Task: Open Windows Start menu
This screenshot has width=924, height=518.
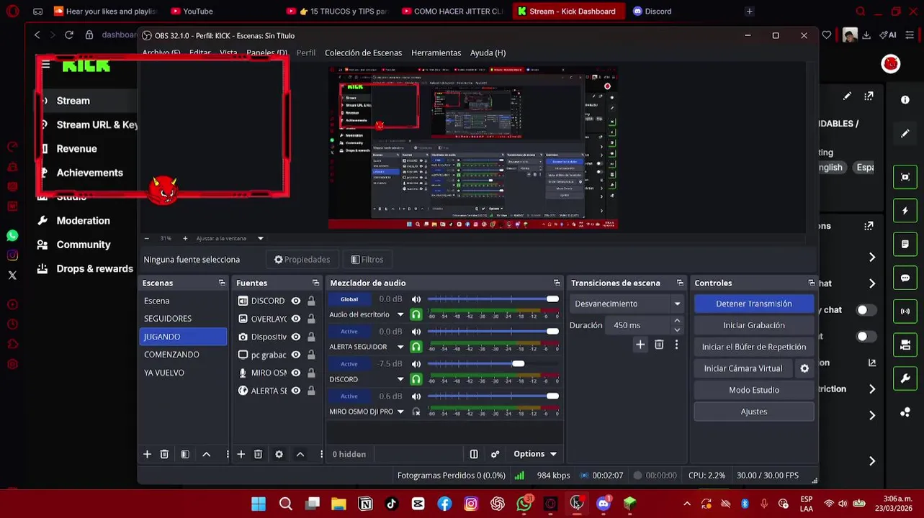Action: tap(259, 504)
